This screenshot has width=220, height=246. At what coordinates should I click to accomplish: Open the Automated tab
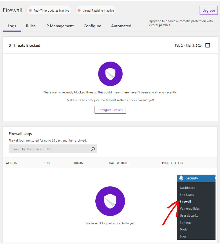pos(121,26)
